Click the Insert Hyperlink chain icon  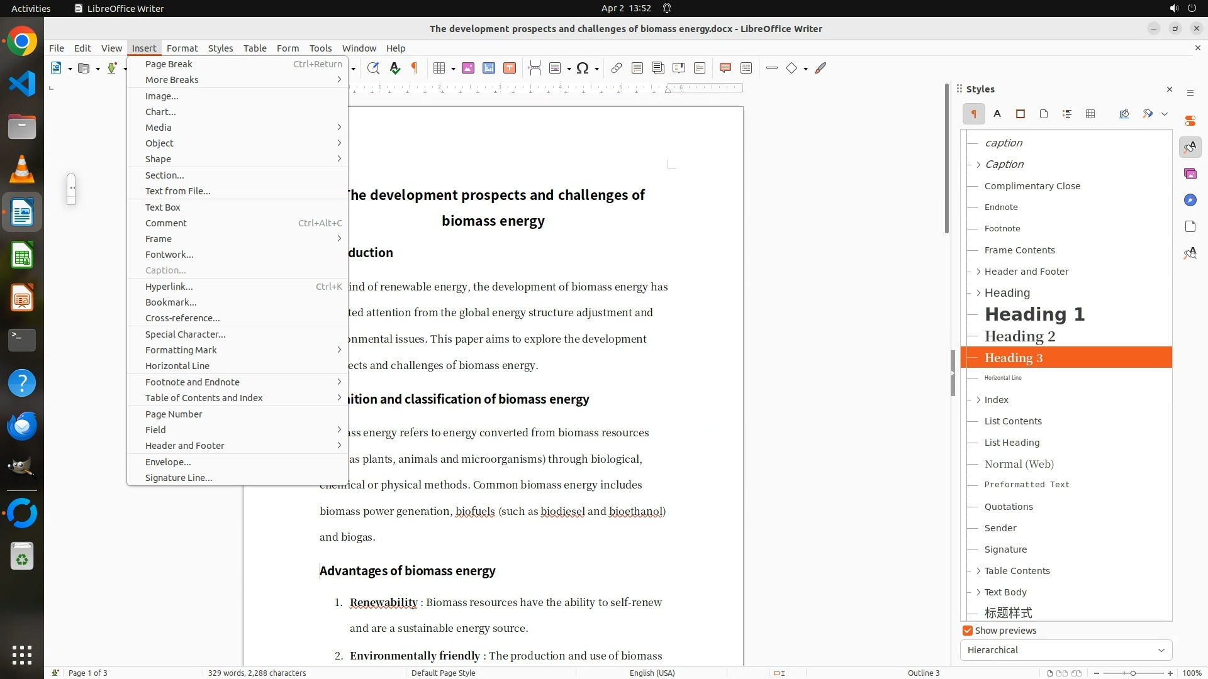coord(616,68)
